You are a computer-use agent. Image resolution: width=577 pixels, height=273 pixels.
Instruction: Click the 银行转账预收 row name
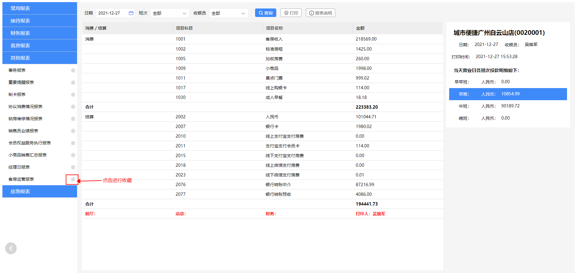coord(278,194)
